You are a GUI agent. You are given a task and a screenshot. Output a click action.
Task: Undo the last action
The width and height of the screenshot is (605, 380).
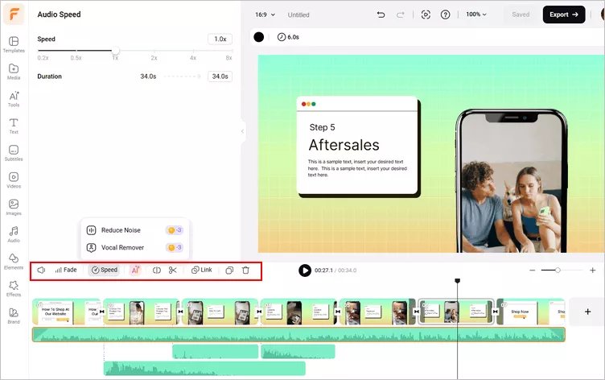[x=381, y=14]
